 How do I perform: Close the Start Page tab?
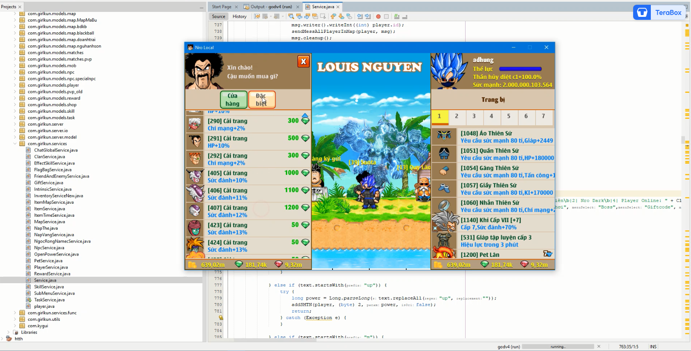236,7
